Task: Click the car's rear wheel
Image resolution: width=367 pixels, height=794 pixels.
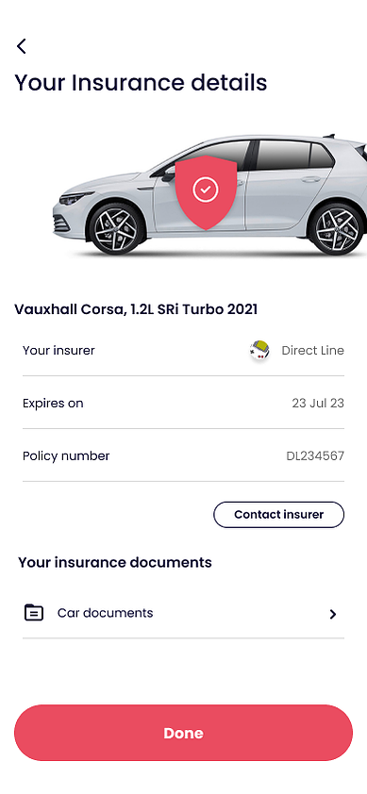Action: pyautogui.click(x=337, y=229)
